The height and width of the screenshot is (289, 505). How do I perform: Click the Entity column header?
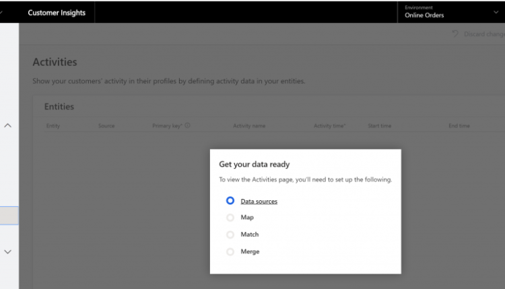point(53,126)
